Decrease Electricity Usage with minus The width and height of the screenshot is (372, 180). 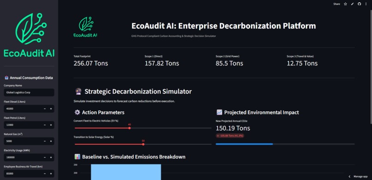pyautogui.click(x=45, y=157)
